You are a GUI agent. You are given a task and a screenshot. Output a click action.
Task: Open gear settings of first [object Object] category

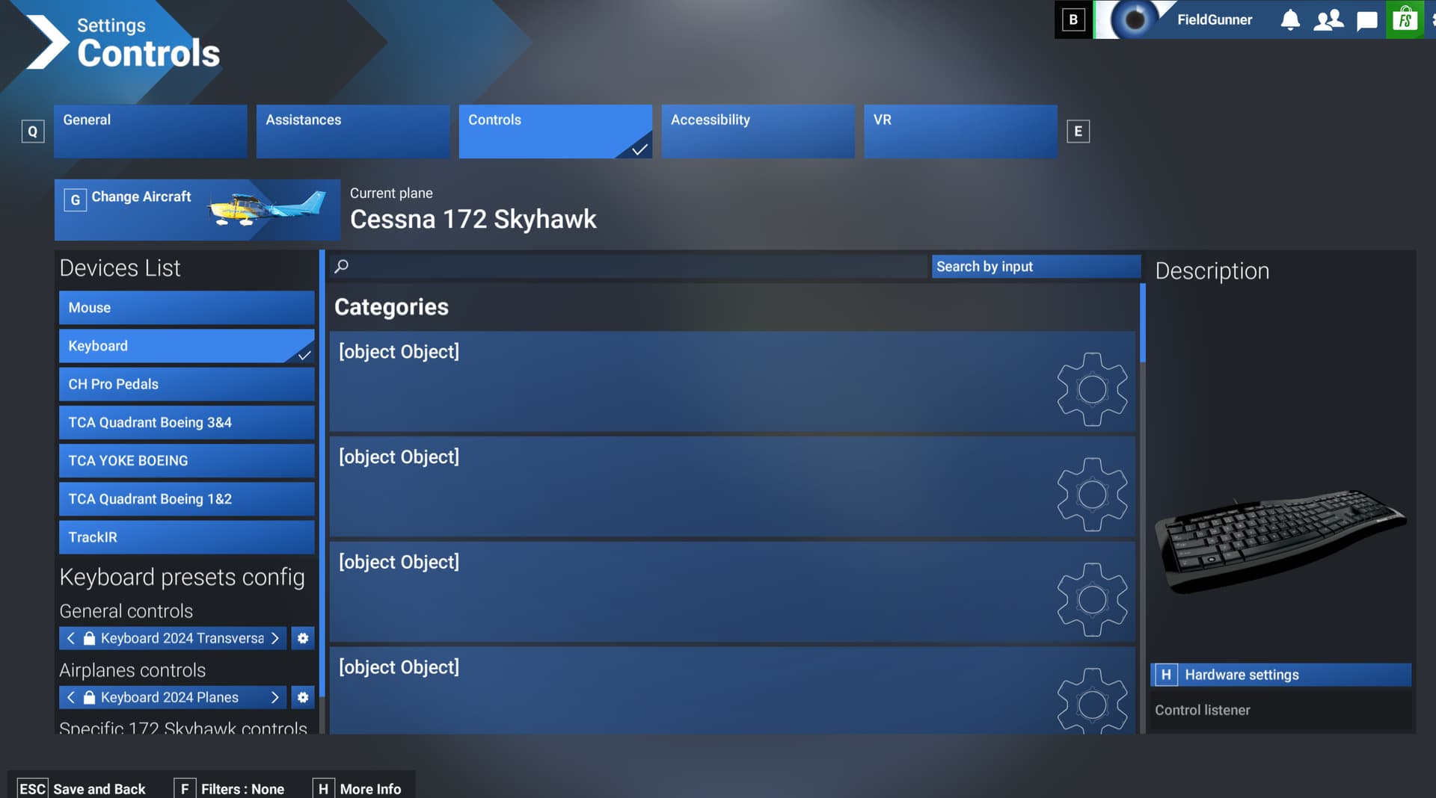point(1092,389)
